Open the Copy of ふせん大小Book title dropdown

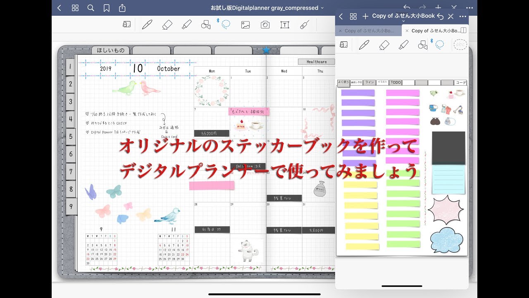(403, 17)
